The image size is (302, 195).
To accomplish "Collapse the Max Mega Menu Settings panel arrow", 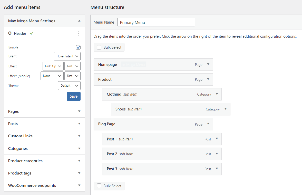I will 79,21.
